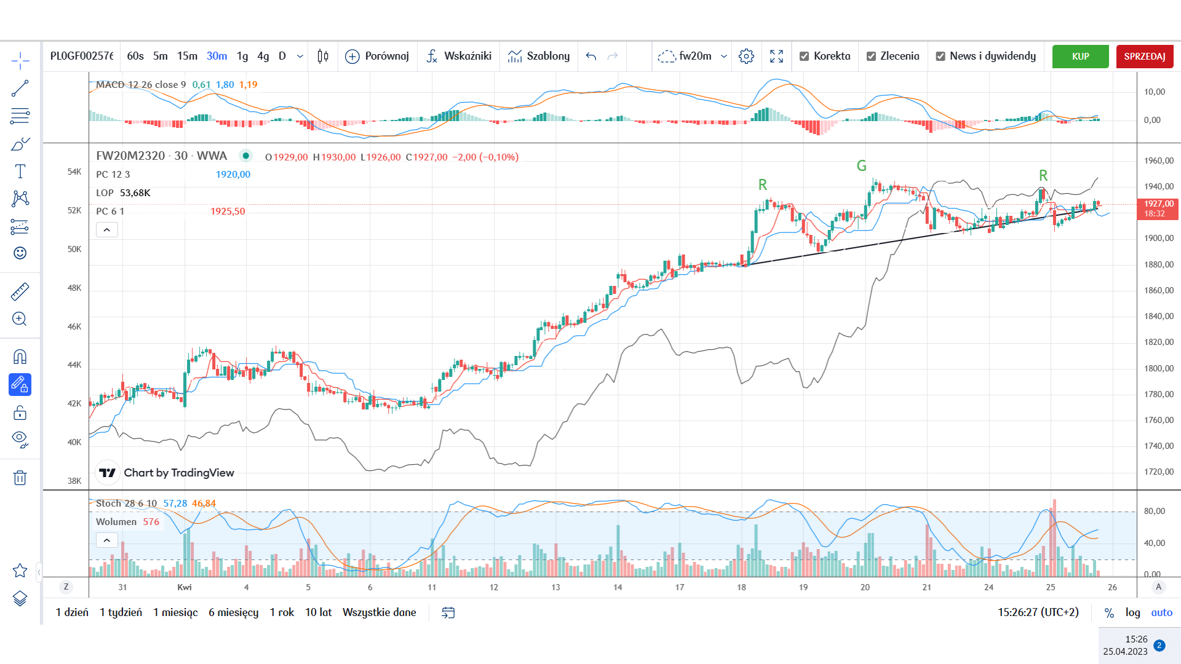
Task: Set range to 1 miesiąc
Action: click(175, 612)
